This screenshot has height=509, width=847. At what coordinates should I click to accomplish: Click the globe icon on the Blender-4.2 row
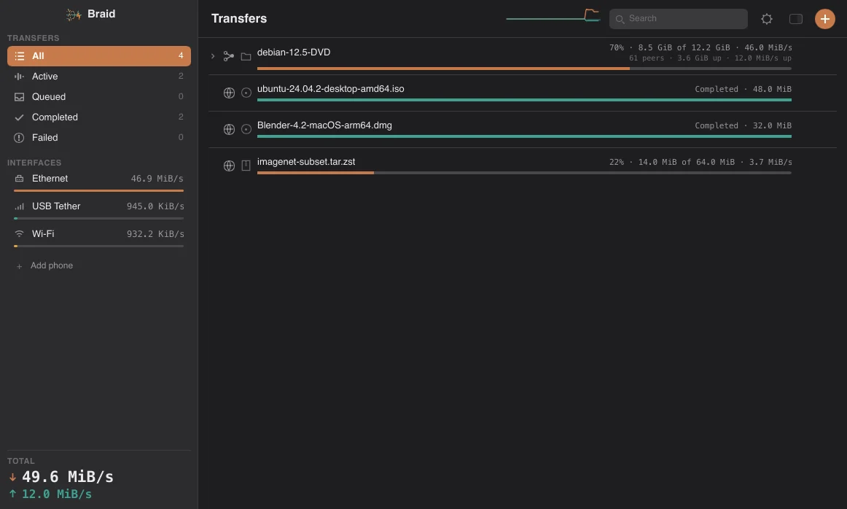coord(229,129)
